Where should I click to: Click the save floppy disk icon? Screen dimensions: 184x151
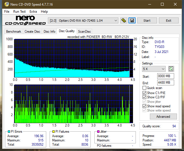(132, 21)
